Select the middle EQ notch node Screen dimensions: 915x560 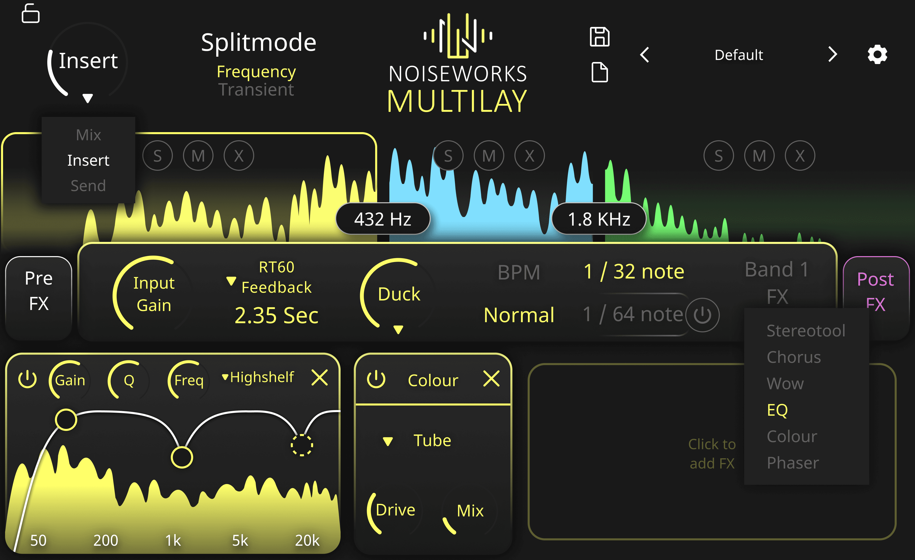[x=181, y=457]
